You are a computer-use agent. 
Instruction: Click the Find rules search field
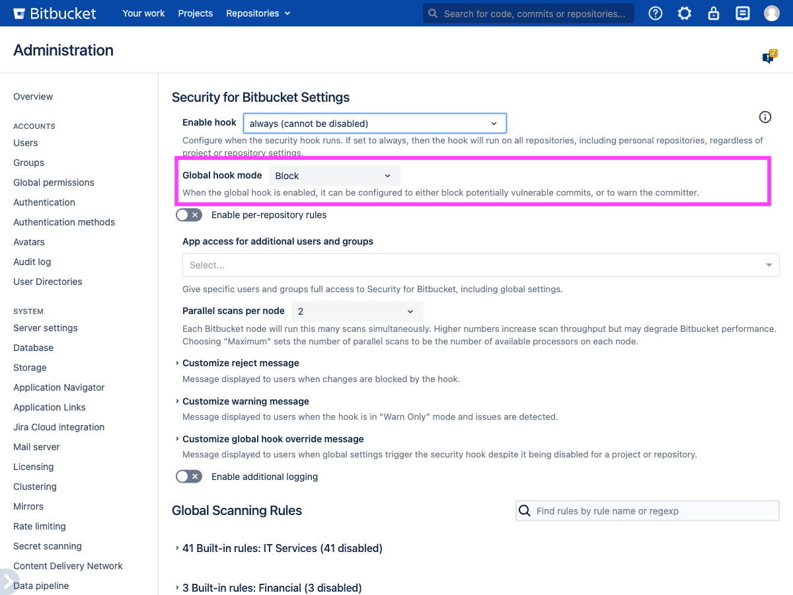pos(654,511)
